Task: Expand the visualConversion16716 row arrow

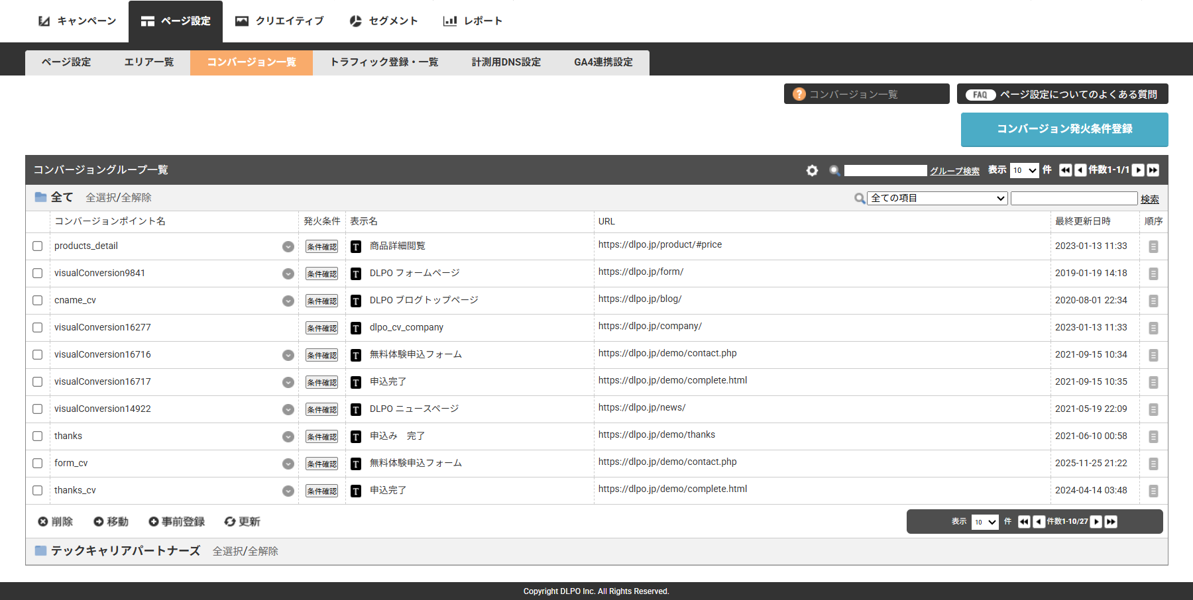Action: pyautogui.click(x=288, y=355)
